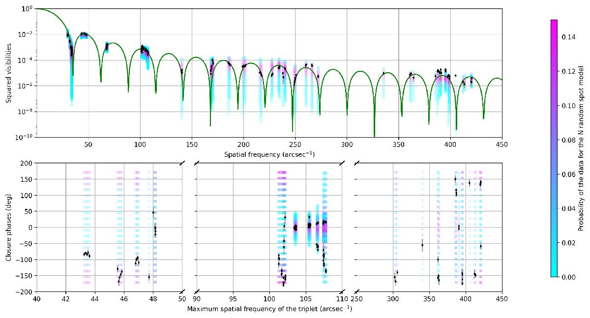Image resolution: width=590 pixels, height=318 pixels.
Task: Click the 'Maximum spatial frequency of the triplet' label
Action: (x=269, y=309)
